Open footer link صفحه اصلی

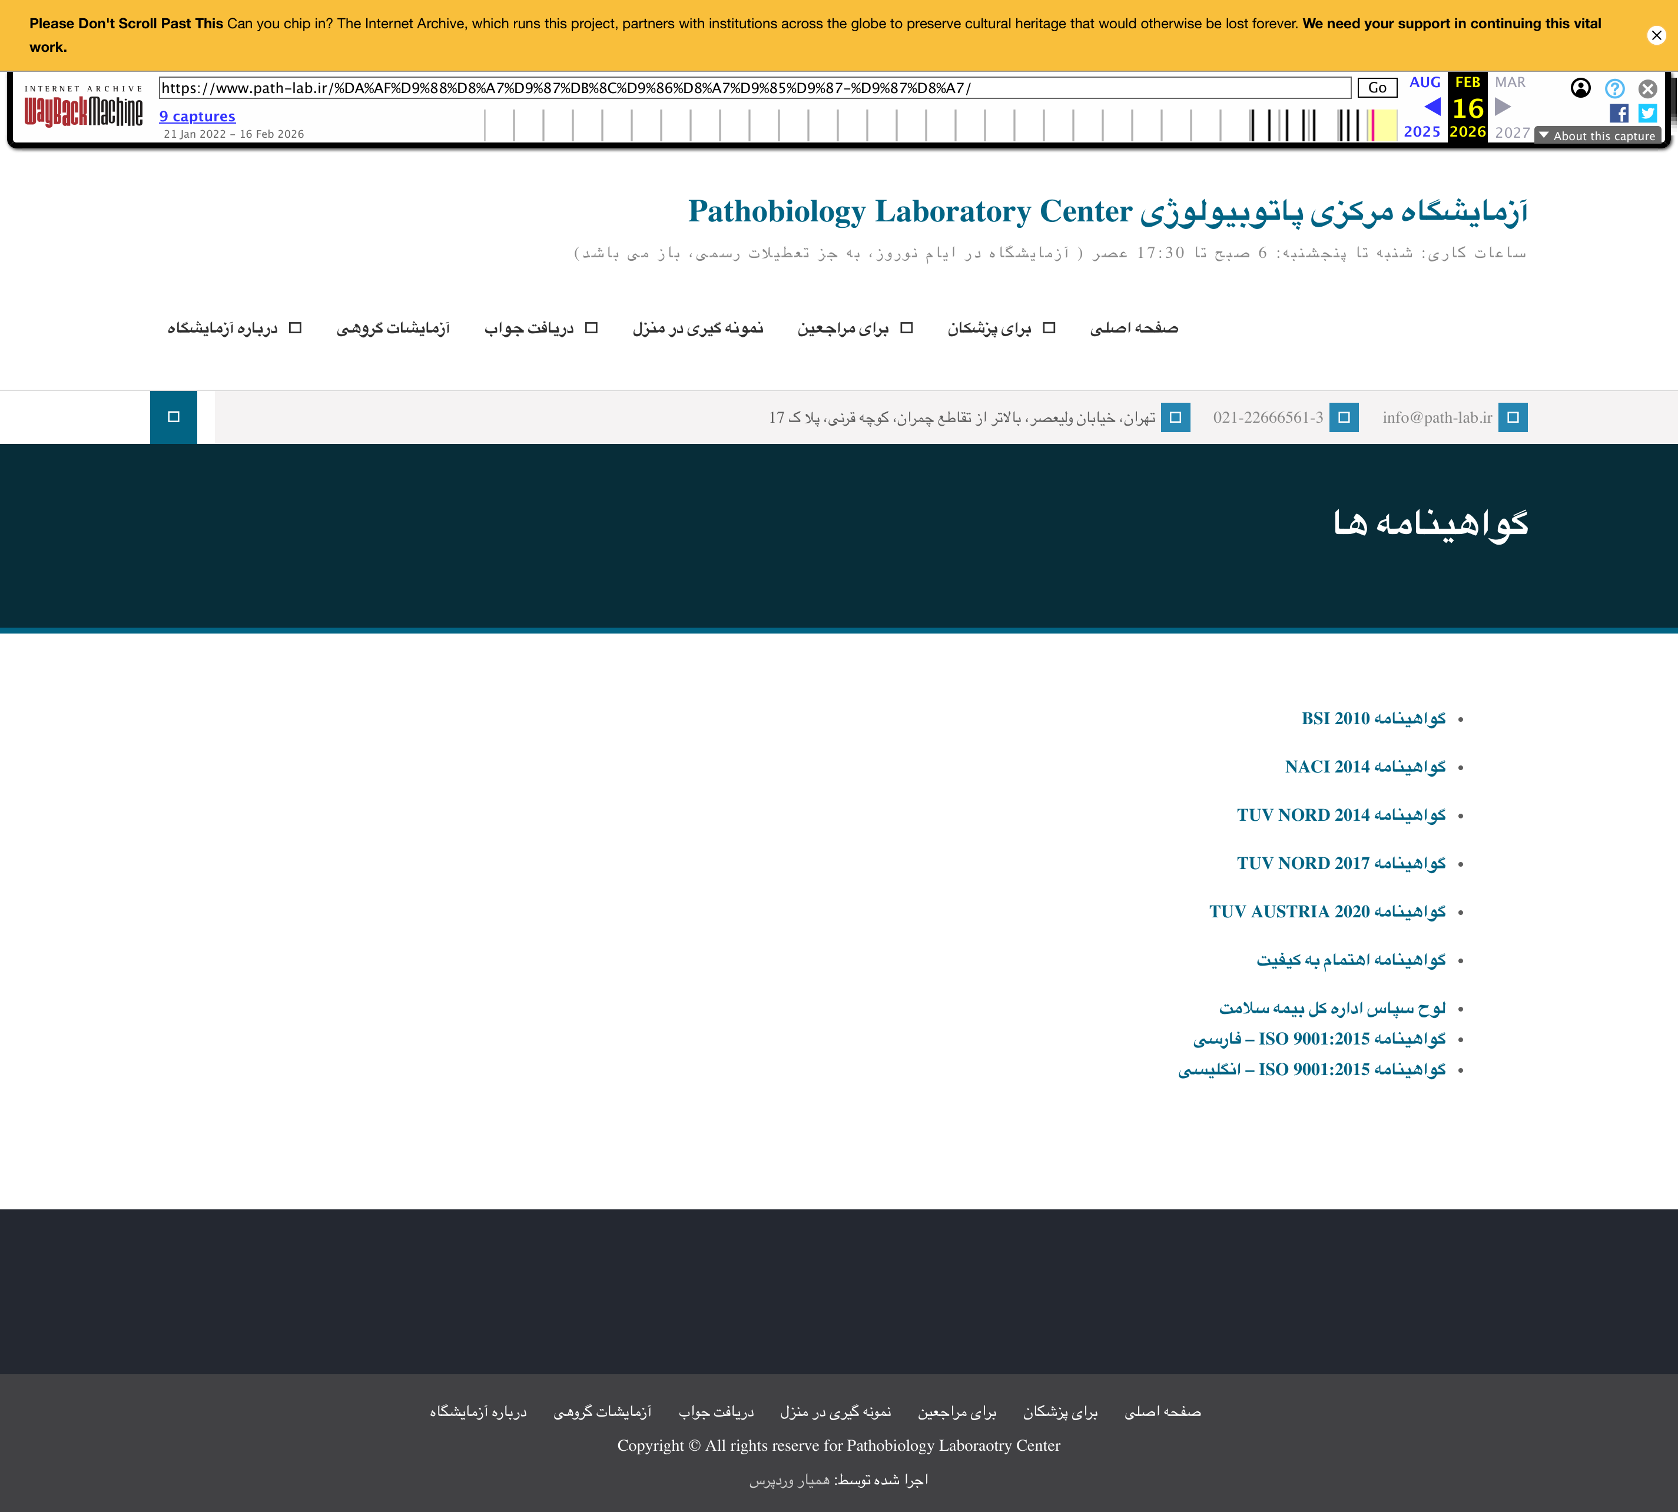tap(1162, 1412)
